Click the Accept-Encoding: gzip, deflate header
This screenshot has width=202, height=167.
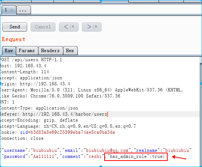point(39,120)
